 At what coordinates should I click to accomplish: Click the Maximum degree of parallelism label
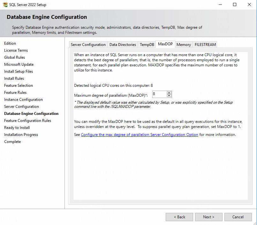pos(111,95)
